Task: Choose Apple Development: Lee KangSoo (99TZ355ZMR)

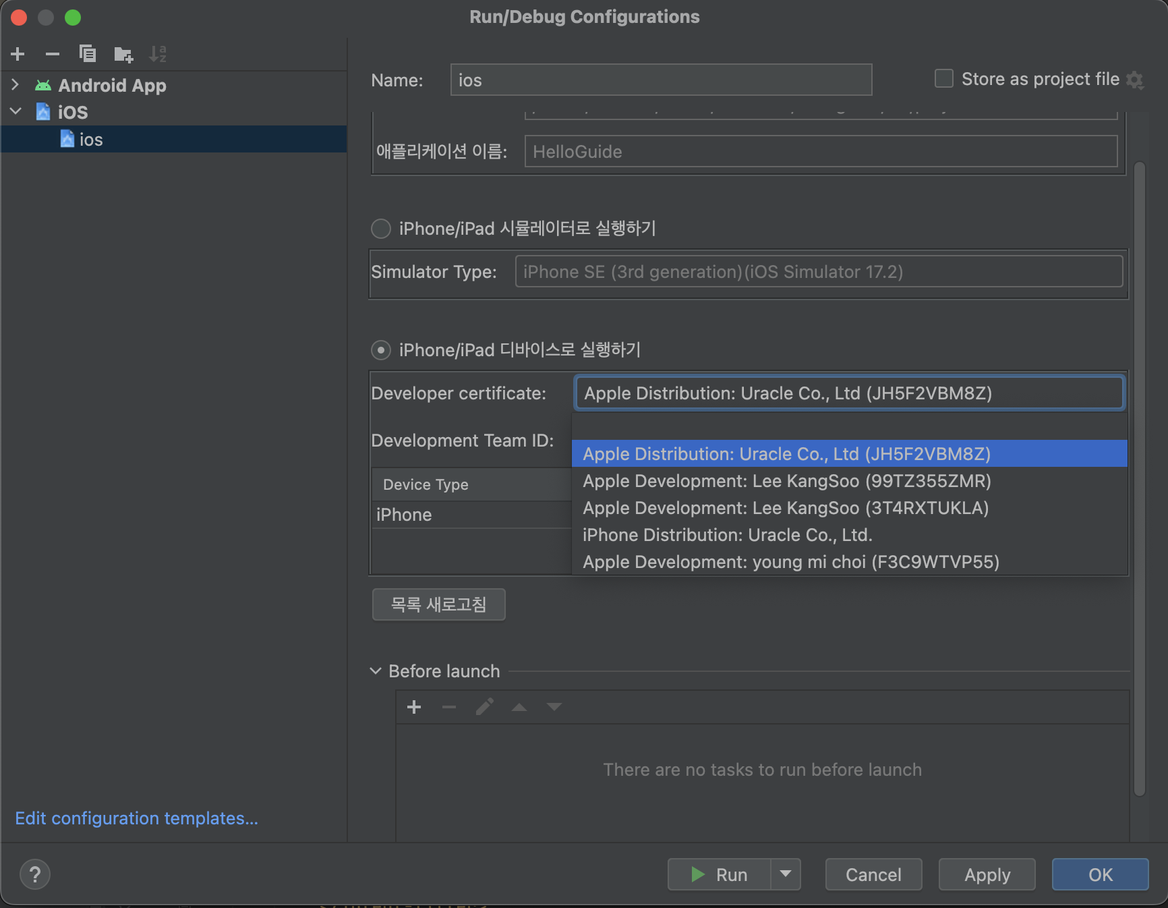Action: [x=786, y=481]
